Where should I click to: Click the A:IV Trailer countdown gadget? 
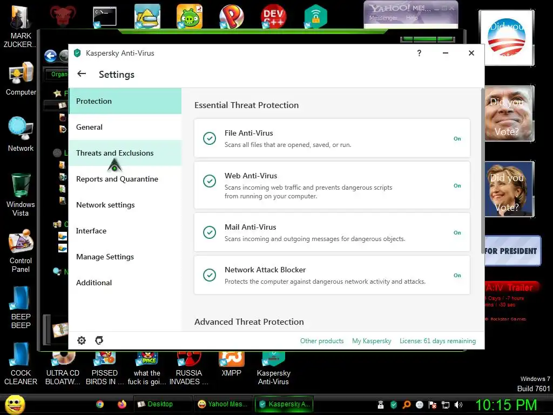click(x=511, y=300)
